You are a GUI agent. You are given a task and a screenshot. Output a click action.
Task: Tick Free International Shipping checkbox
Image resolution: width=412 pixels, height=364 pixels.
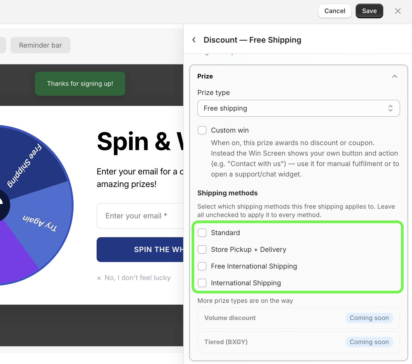pos(202,266)
